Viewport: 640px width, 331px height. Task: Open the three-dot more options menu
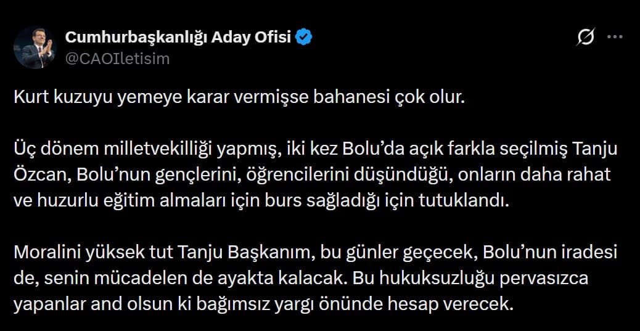615,37
